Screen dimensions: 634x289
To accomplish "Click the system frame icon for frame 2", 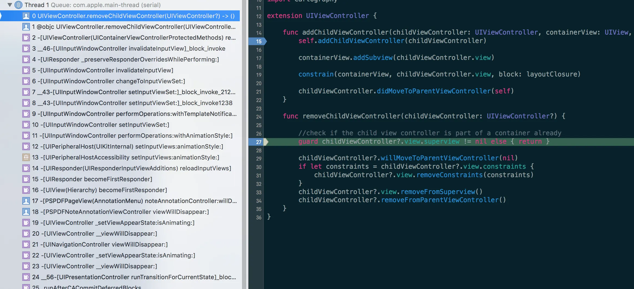I will 26,38.
